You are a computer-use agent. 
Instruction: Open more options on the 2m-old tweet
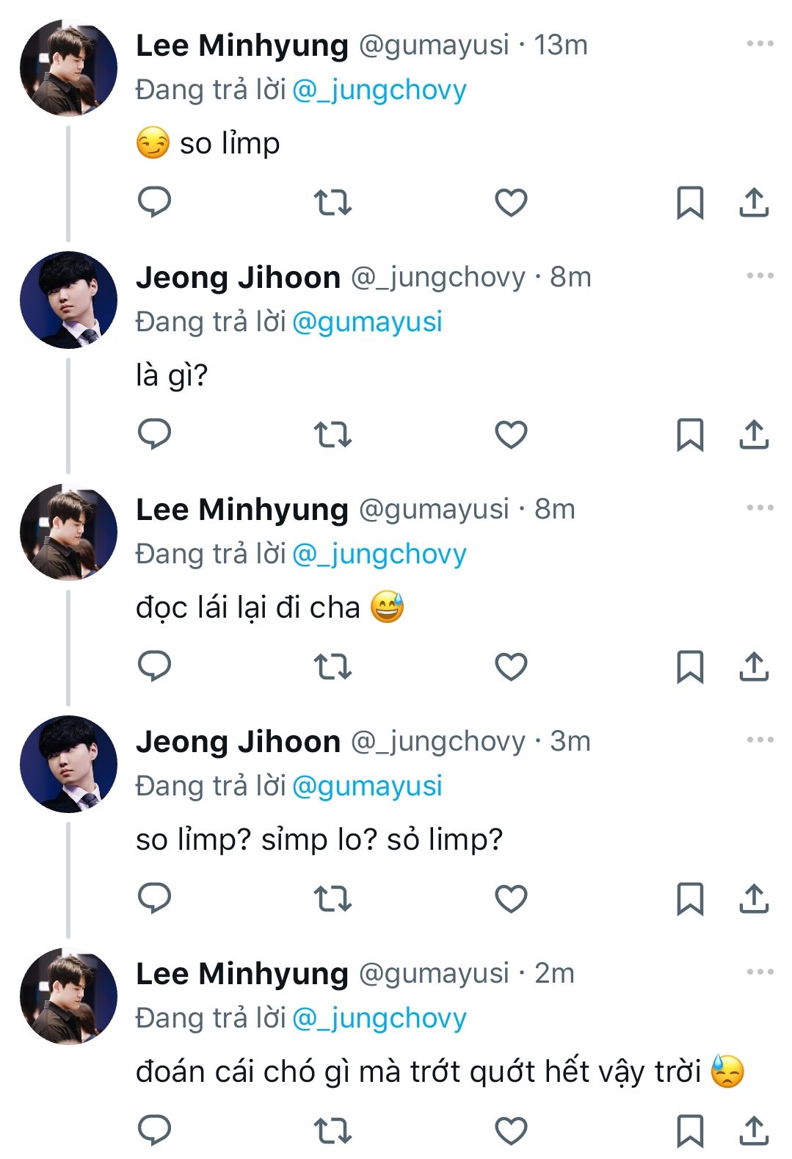[760, 972]
